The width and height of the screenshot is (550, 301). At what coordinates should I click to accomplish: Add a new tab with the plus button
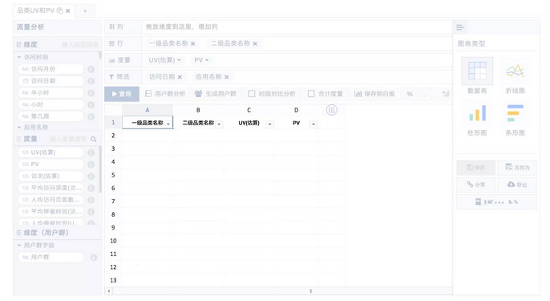tap(85, 11)
